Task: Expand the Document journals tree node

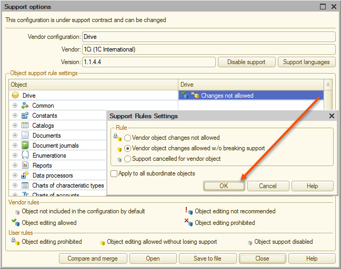Action: click(x=15, y=145)
